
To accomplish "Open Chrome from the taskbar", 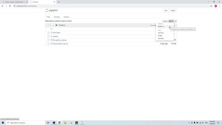I will (60, 123).
